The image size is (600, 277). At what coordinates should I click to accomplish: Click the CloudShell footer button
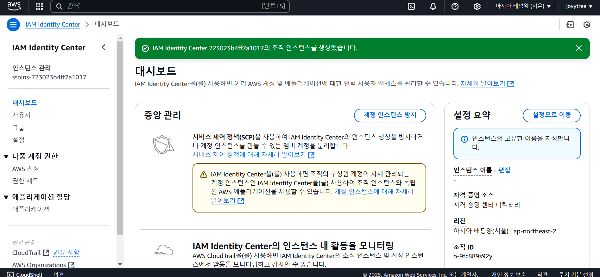[x=24, y=274]
